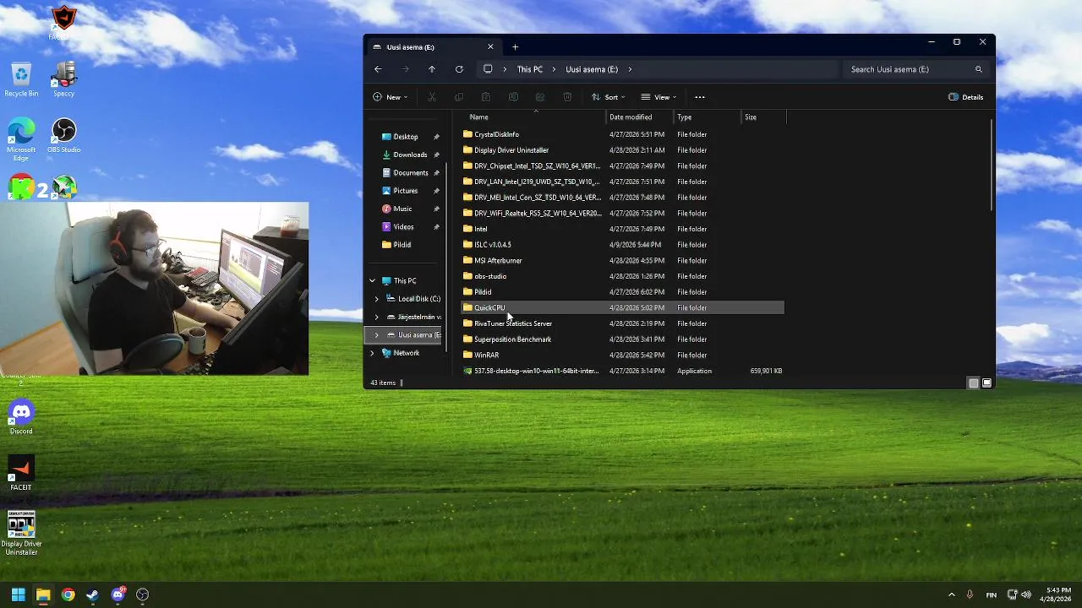Select the WinRAR folder
Image resolution: width=1082 pixels, height=608 pixels.
(x=623, y=355)
